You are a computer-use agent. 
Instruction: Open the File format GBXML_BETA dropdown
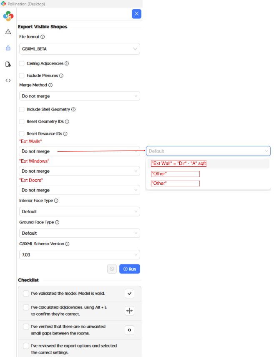tap(80, 49)
